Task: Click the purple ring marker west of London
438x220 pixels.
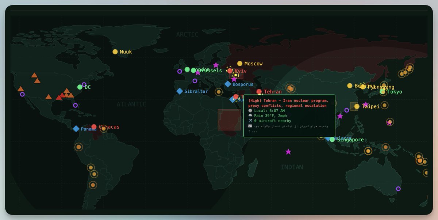Action: (180, 72)
